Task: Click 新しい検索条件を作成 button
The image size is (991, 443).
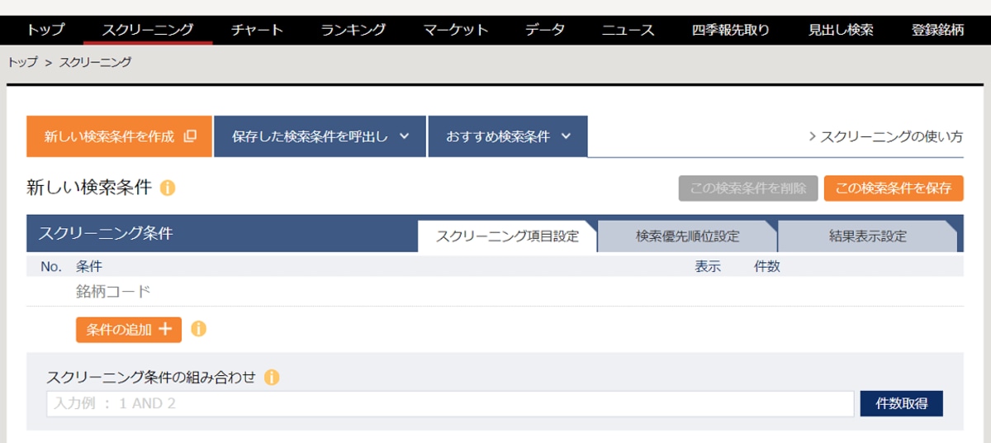Action: tap(120, 136)
